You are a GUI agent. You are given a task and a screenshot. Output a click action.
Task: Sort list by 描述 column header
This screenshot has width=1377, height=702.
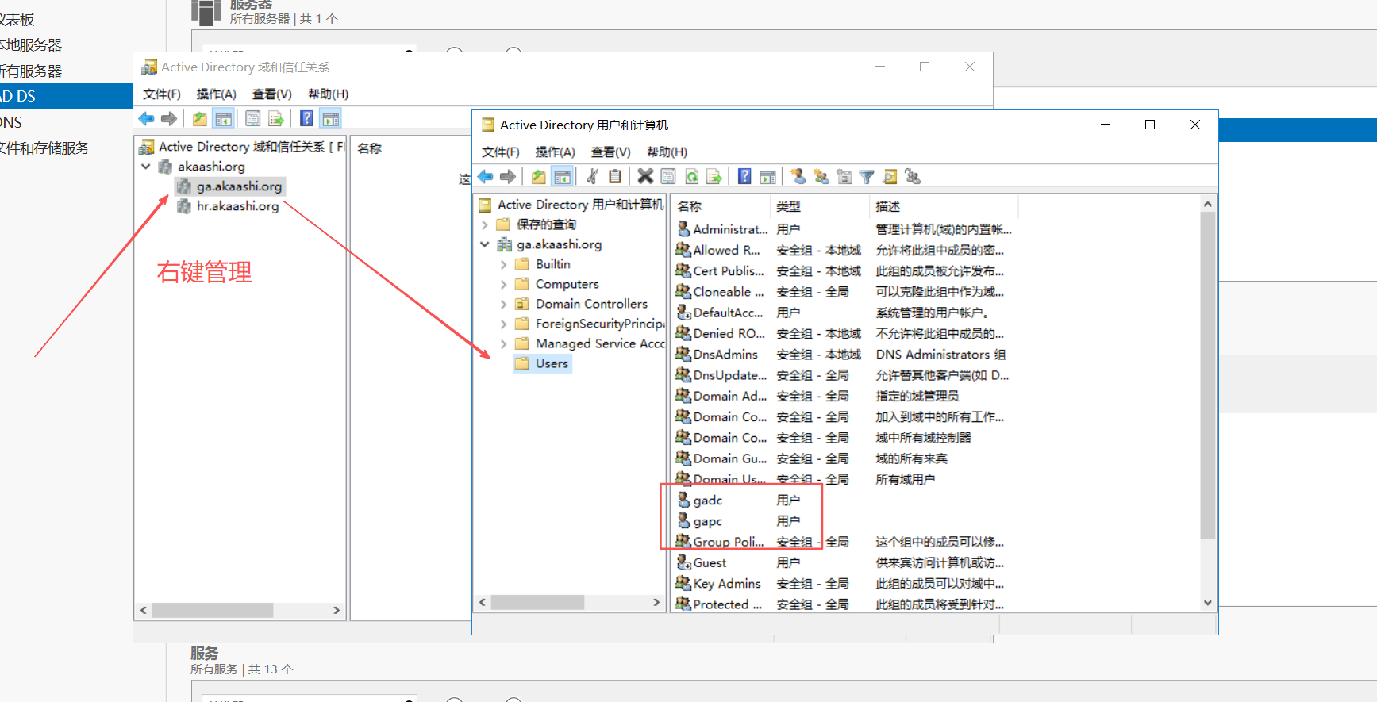click(944, 206)
